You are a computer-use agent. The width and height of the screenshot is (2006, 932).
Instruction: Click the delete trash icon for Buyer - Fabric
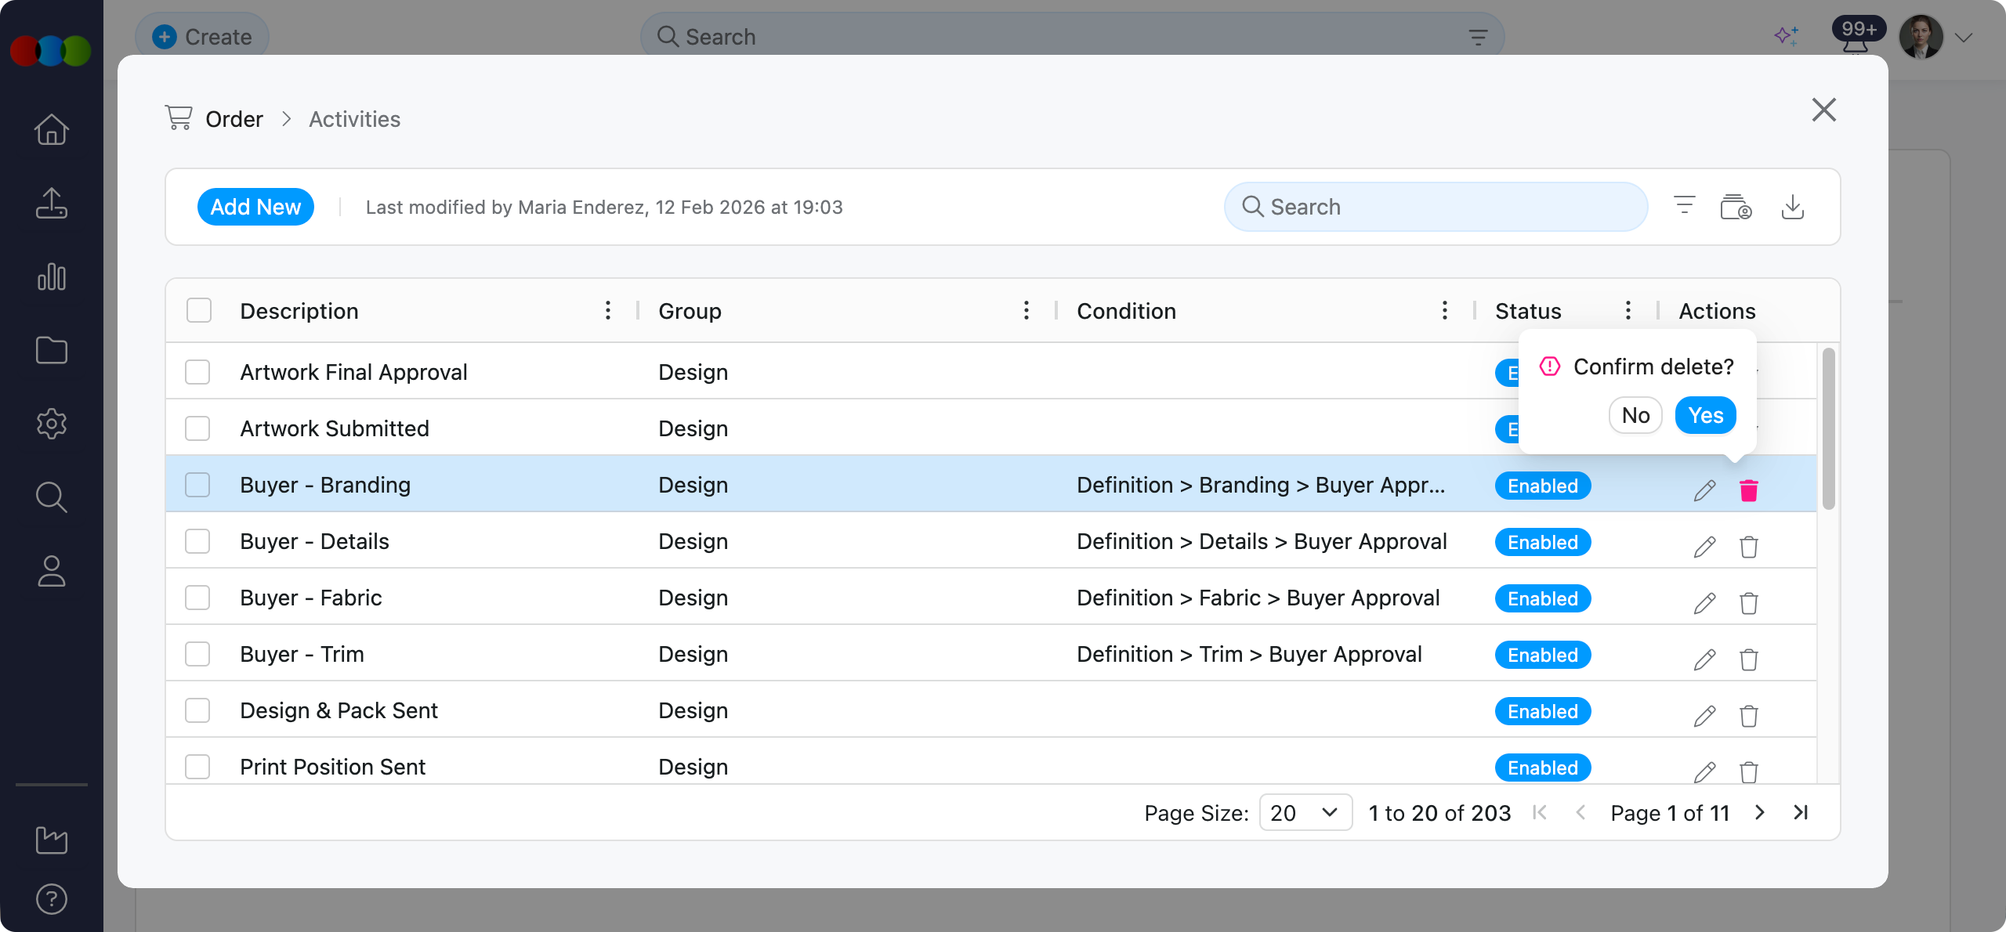[x=1749, y=603]
